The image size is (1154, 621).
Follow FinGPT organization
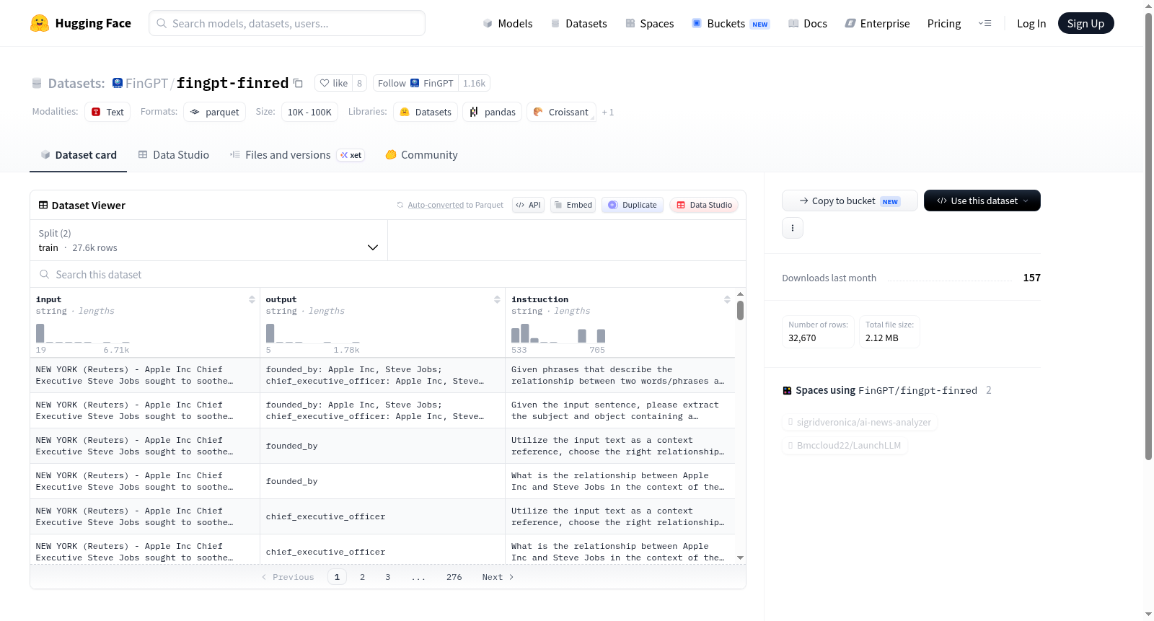415,83
